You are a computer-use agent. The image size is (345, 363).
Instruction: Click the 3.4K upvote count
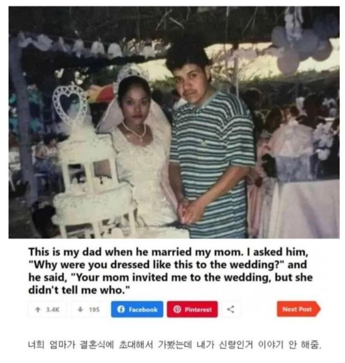click(x=53, y=310)
